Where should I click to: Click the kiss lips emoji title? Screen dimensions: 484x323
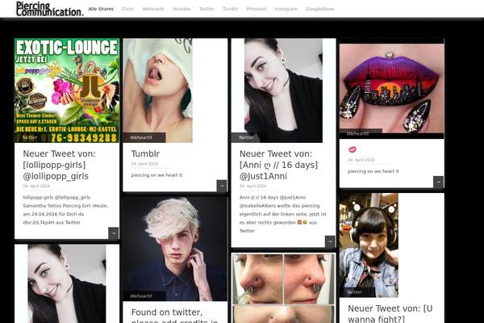[353, 149]
